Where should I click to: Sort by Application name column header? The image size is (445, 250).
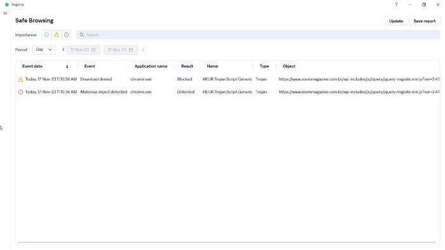(151, 66)
